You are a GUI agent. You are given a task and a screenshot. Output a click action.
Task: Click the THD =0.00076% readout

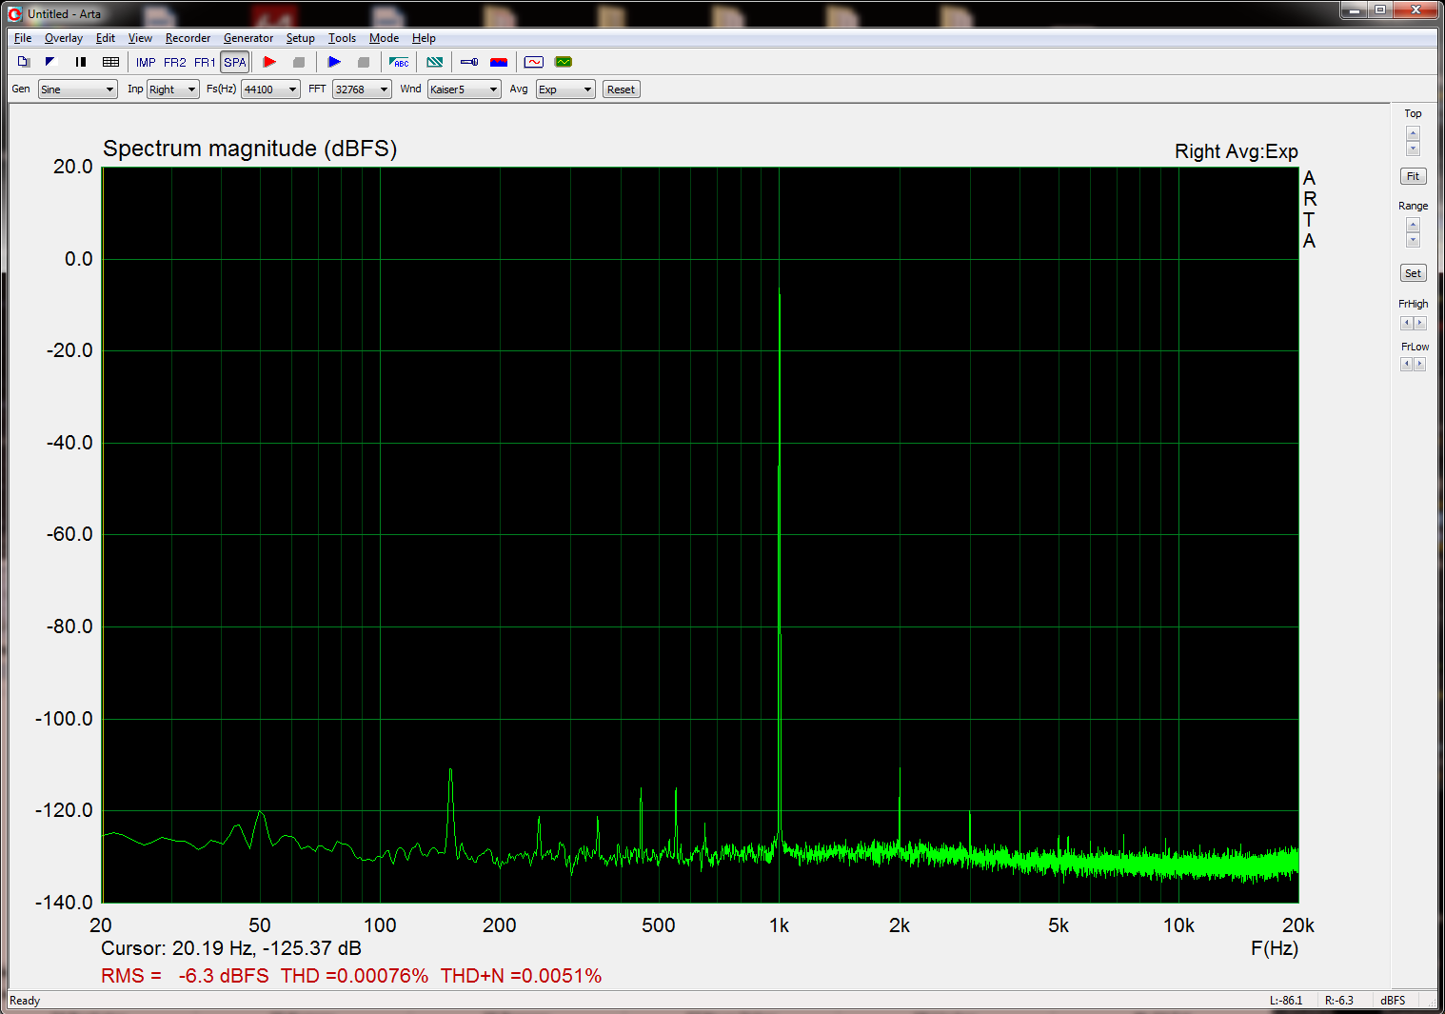point(354,976)
